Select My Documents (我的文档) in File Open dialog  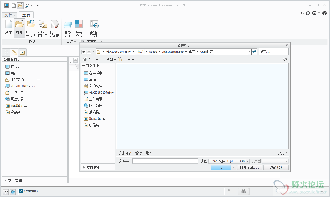click(93, 86)
